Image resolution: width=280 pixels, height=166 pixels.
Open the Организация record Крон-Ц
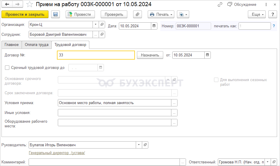pyautogui.click(x=102, y=24)
